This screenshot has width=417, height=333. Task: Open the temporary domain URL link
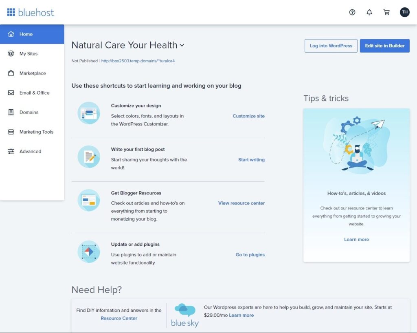[138, 61]
